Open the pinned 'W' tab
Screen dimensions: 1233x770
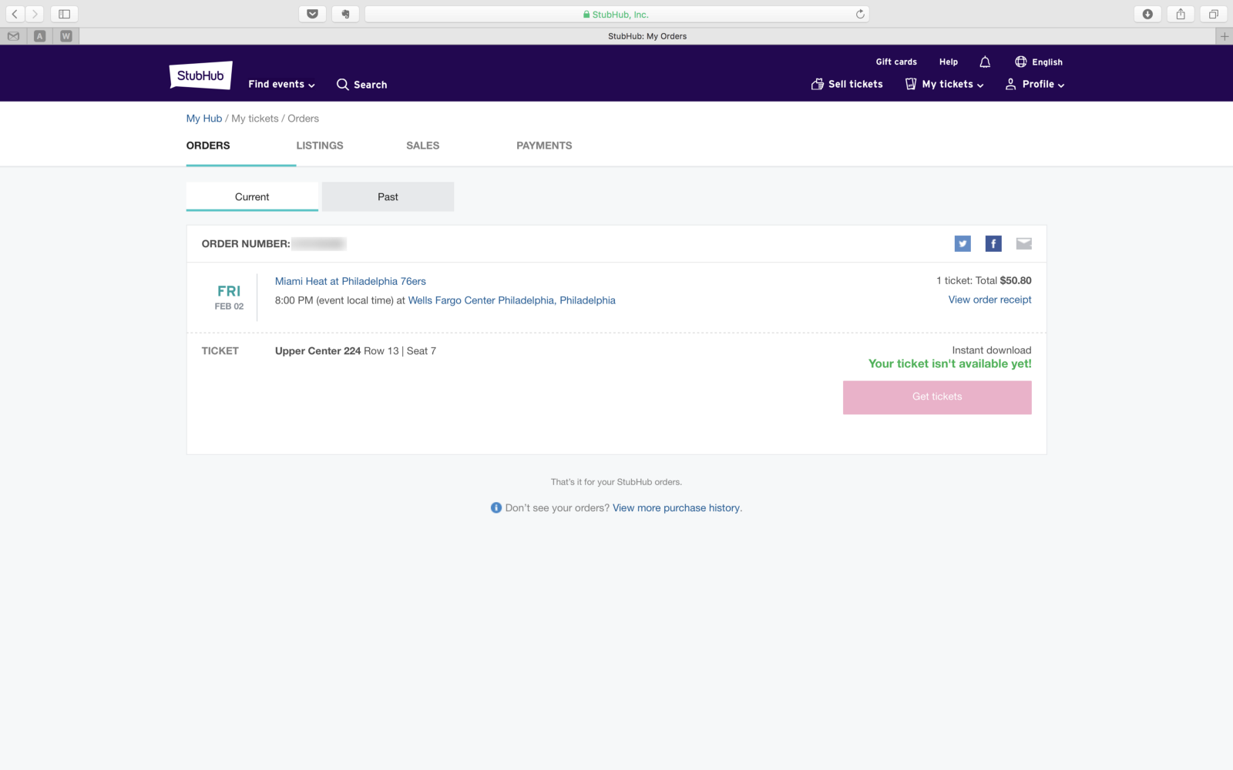point(66,36)
